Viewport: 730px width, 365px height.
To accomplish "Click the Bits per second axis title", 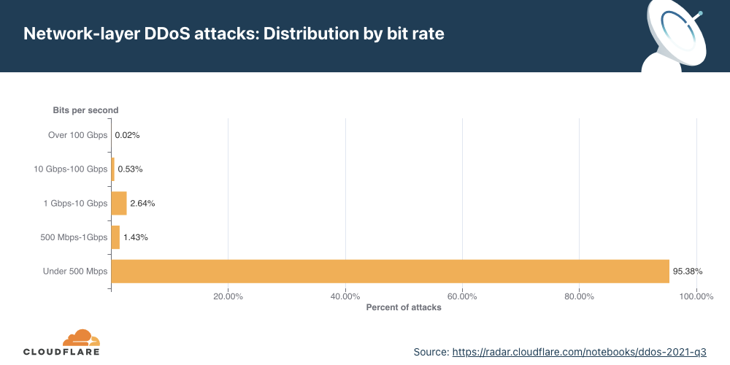I will coord(85,110).
